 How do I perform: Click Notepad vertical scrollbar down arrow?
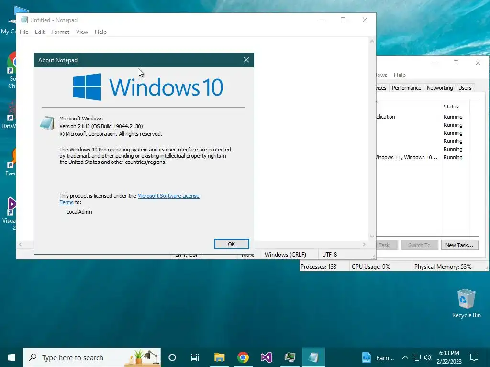click(372, 236)
